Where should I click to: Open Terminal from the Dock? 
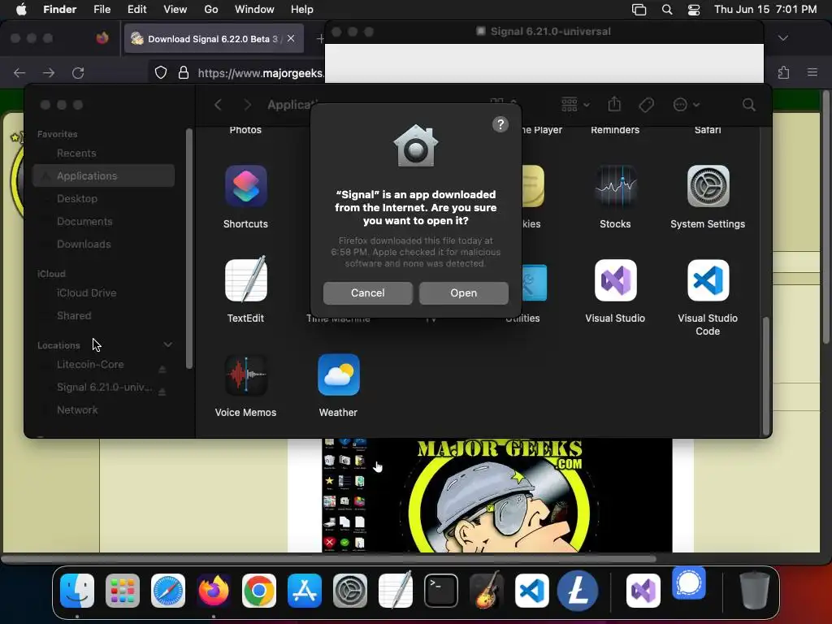click(441, 591)
